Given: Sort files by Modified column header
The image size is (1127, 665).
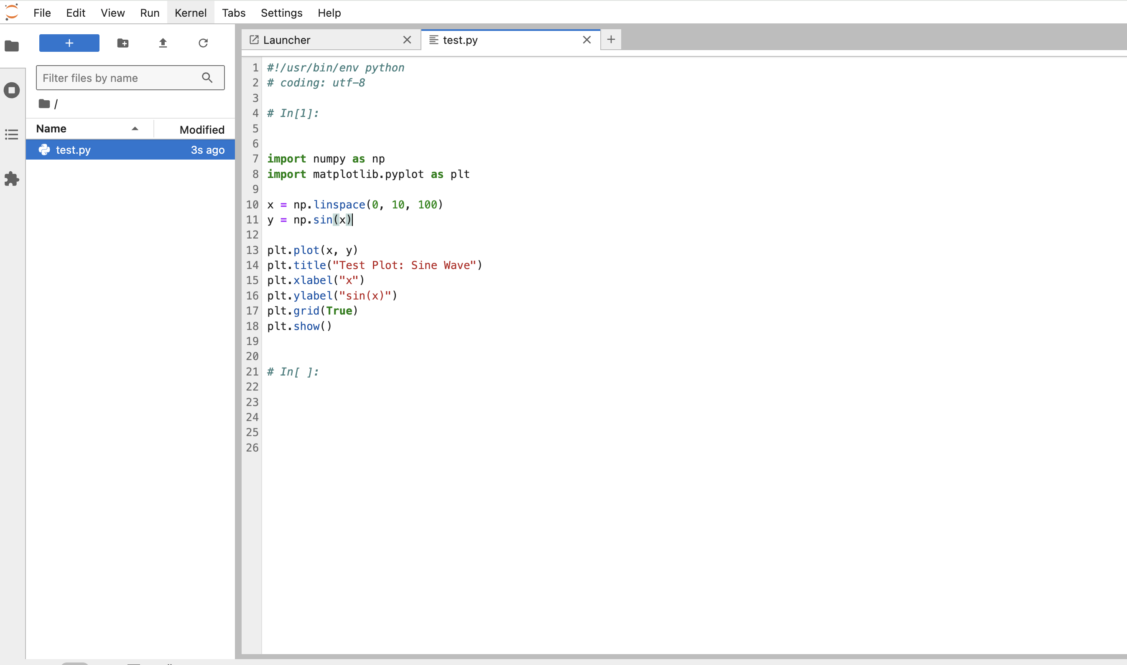Looking at the screenshot, I should tap(195, 129).
